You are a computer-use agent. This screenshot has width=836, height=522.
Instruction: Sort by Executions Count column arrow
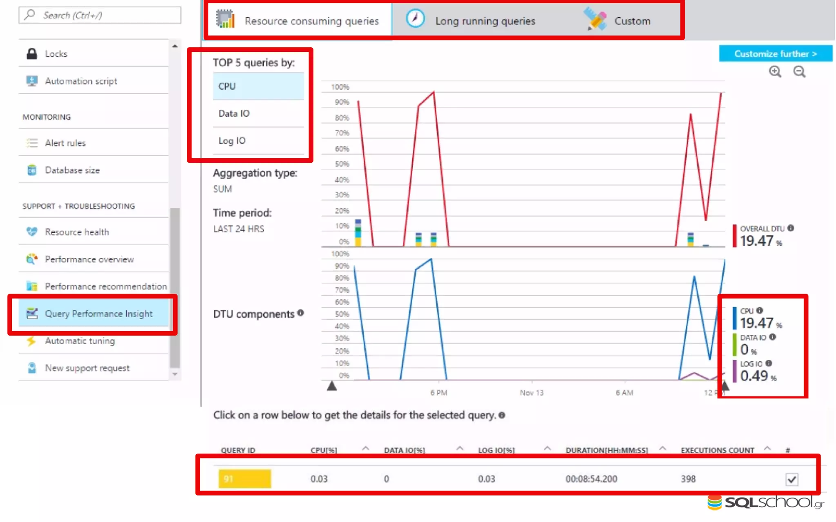click(x=767, y=449)
